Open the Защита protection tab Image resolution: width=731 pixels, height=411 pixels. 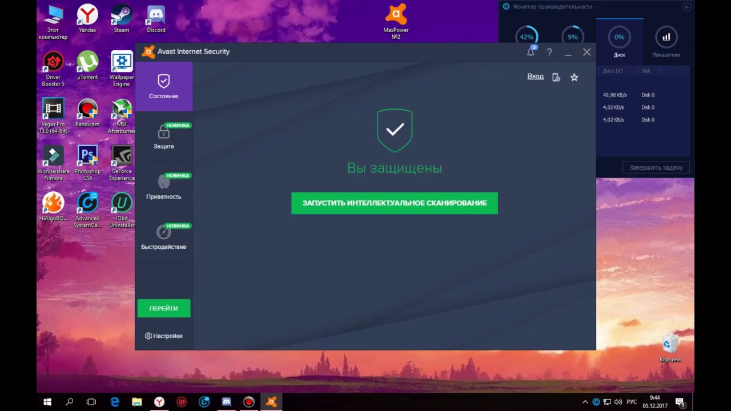point(164,136)
